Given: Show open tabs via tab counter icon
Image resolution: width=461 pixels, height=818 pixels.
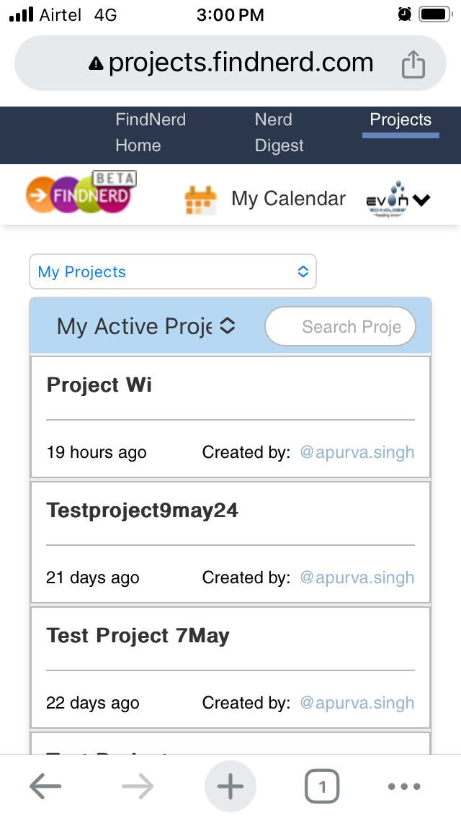Looking at the screenshot, I should coord(321,786).
